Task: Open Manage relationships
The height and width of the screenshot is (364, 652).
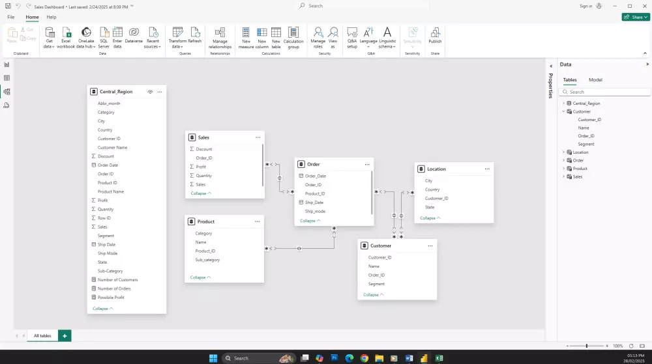Action: click(x=220, y=38)
